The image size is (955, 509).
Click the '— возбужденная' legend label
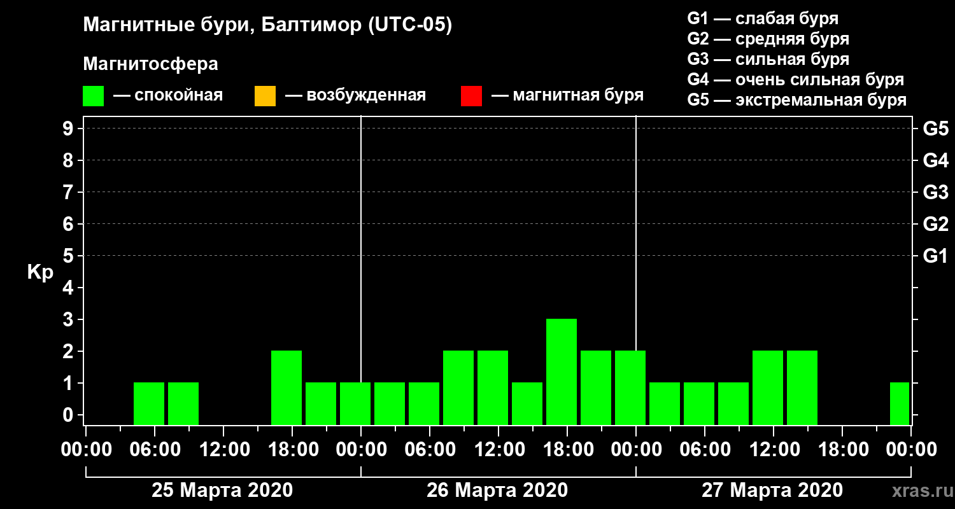pos(355,95)
